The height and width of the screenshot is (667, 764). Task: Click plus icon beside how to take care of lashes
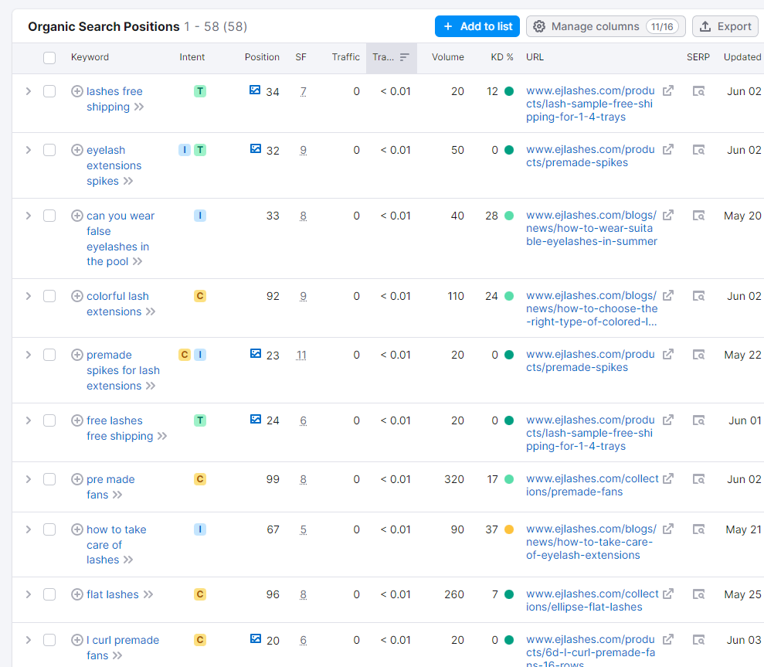coord(77,529)
